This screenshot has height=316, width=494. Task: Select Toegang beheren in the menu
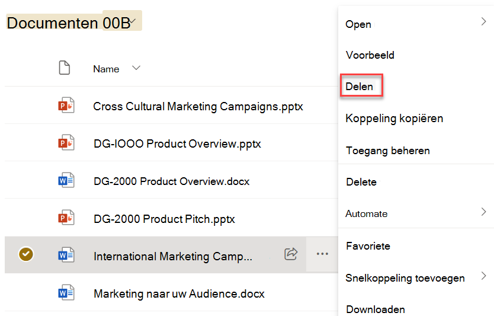point(388,151)
